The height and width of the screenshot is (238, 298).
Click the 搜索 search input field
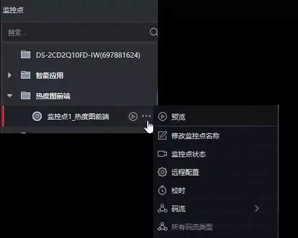click(76, 32)
